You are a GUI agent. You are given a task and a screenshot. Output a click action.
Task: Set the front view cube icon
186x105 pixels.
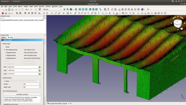[x=80, y=9]
